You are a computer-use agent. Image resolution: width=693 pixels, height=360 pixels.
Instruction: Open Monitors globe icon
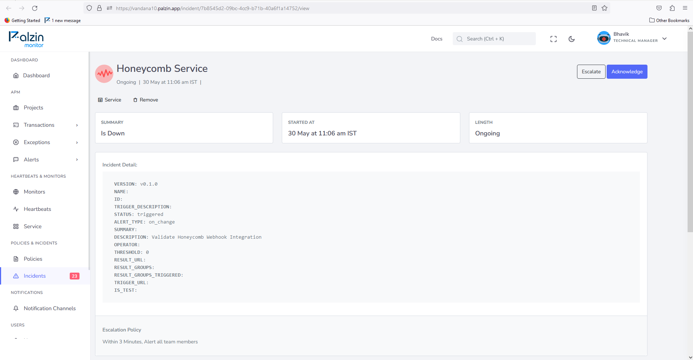pos(16,192)
